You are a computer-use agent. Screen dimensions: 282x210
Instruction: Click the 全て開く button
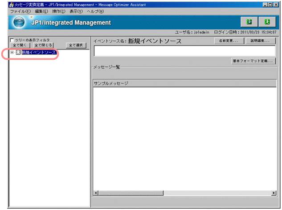click(x=20, y=45)
